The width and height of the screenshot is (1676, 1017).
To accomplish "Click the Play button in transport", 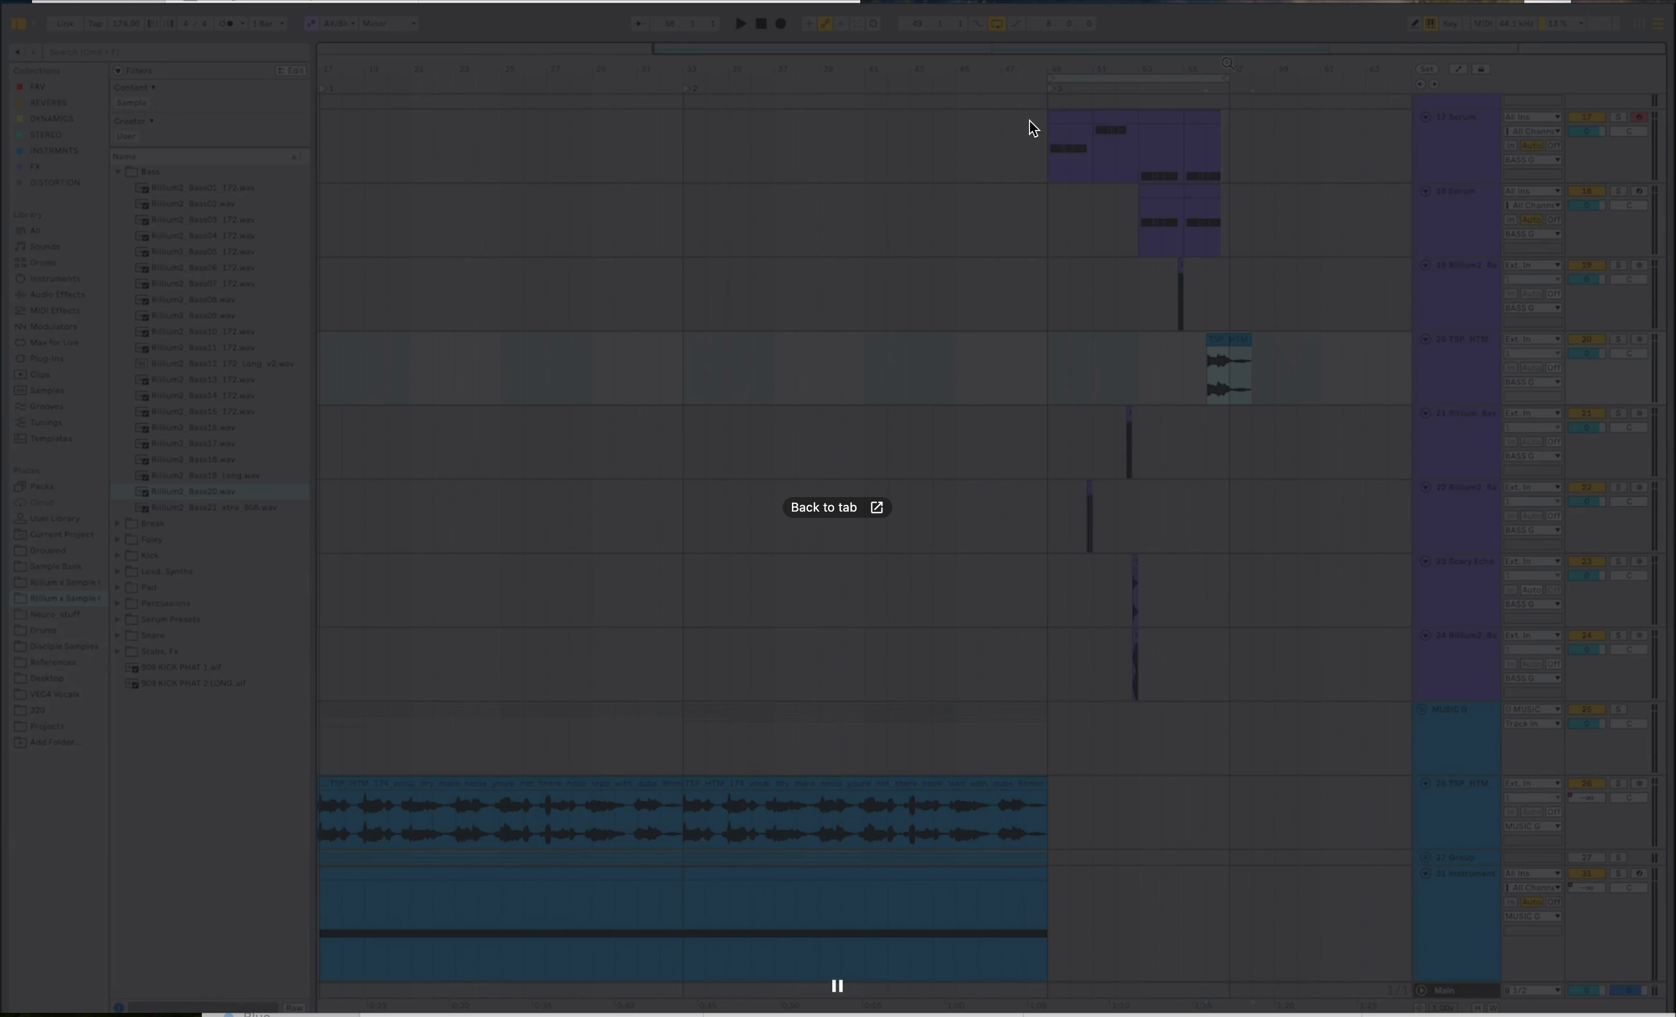I will (x=741, y=24).
